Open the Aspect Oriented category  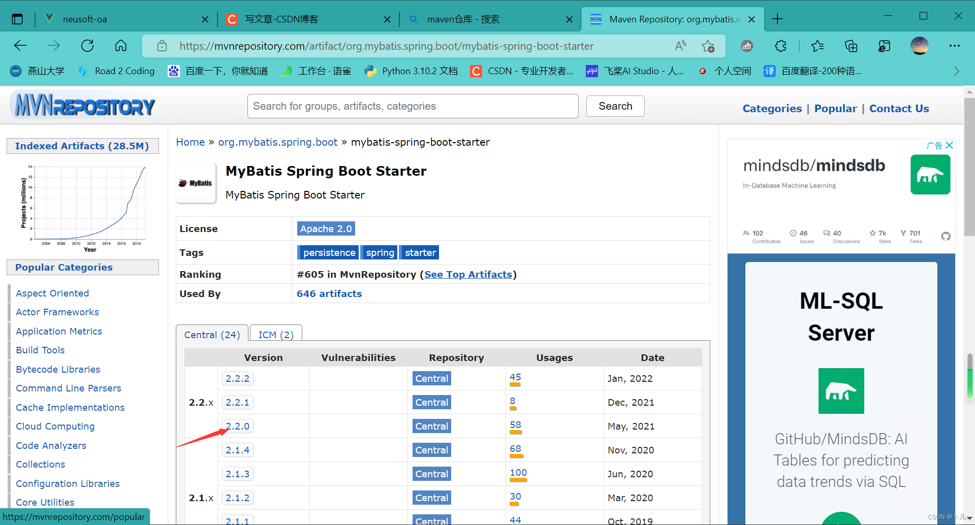52,293
